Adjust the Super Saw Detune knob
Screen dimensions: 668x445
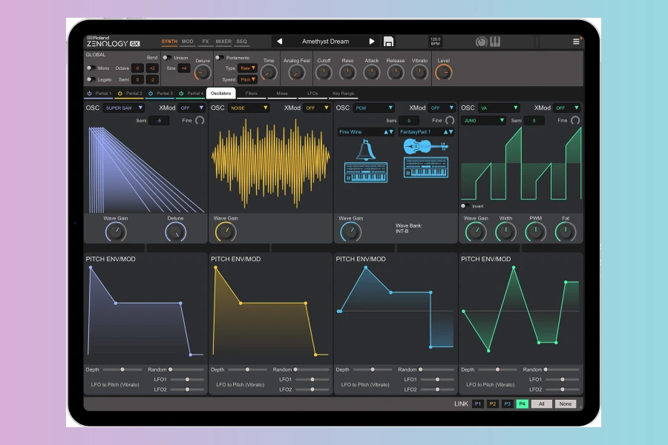coord(175,232)
